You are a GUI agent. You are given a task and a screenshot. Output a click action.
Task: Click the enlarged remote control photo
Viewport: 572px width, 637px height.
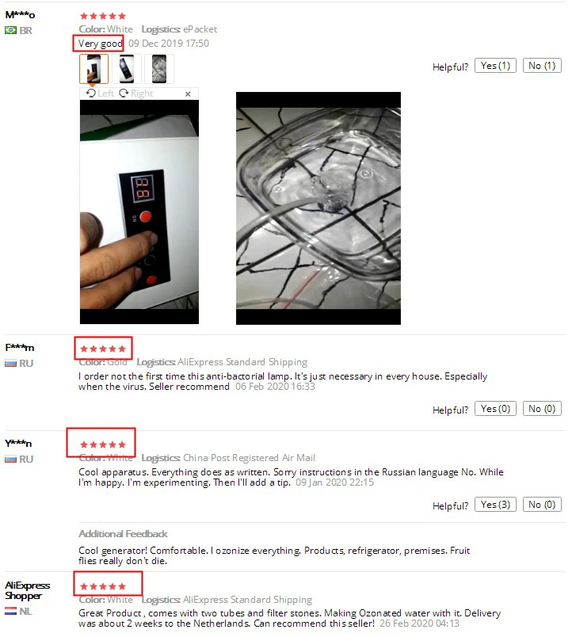139,212
